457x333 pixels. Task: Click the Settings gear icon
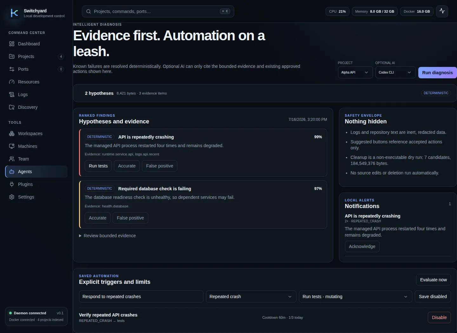point(12,197)
